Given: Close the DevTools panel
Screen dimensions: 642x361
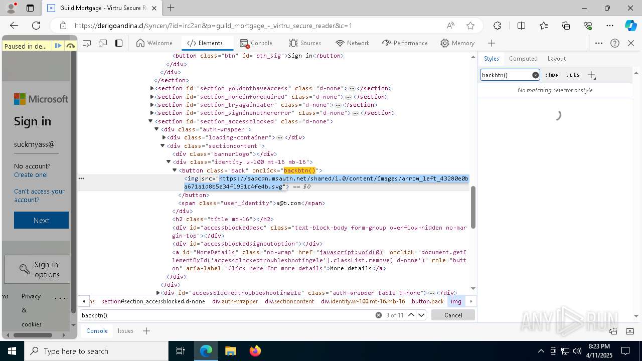Looking at the screenshot, I should (631, 43).
